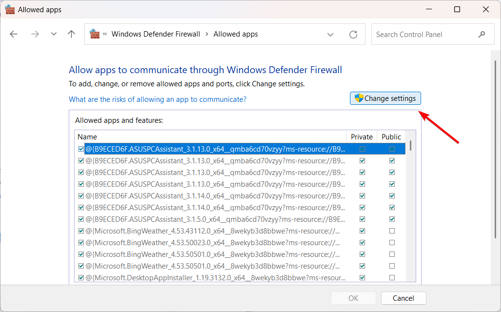Go up one level with Up arrow
This screenshot has width=501, height=312.
pyautogui.click(x=72, y=34)
